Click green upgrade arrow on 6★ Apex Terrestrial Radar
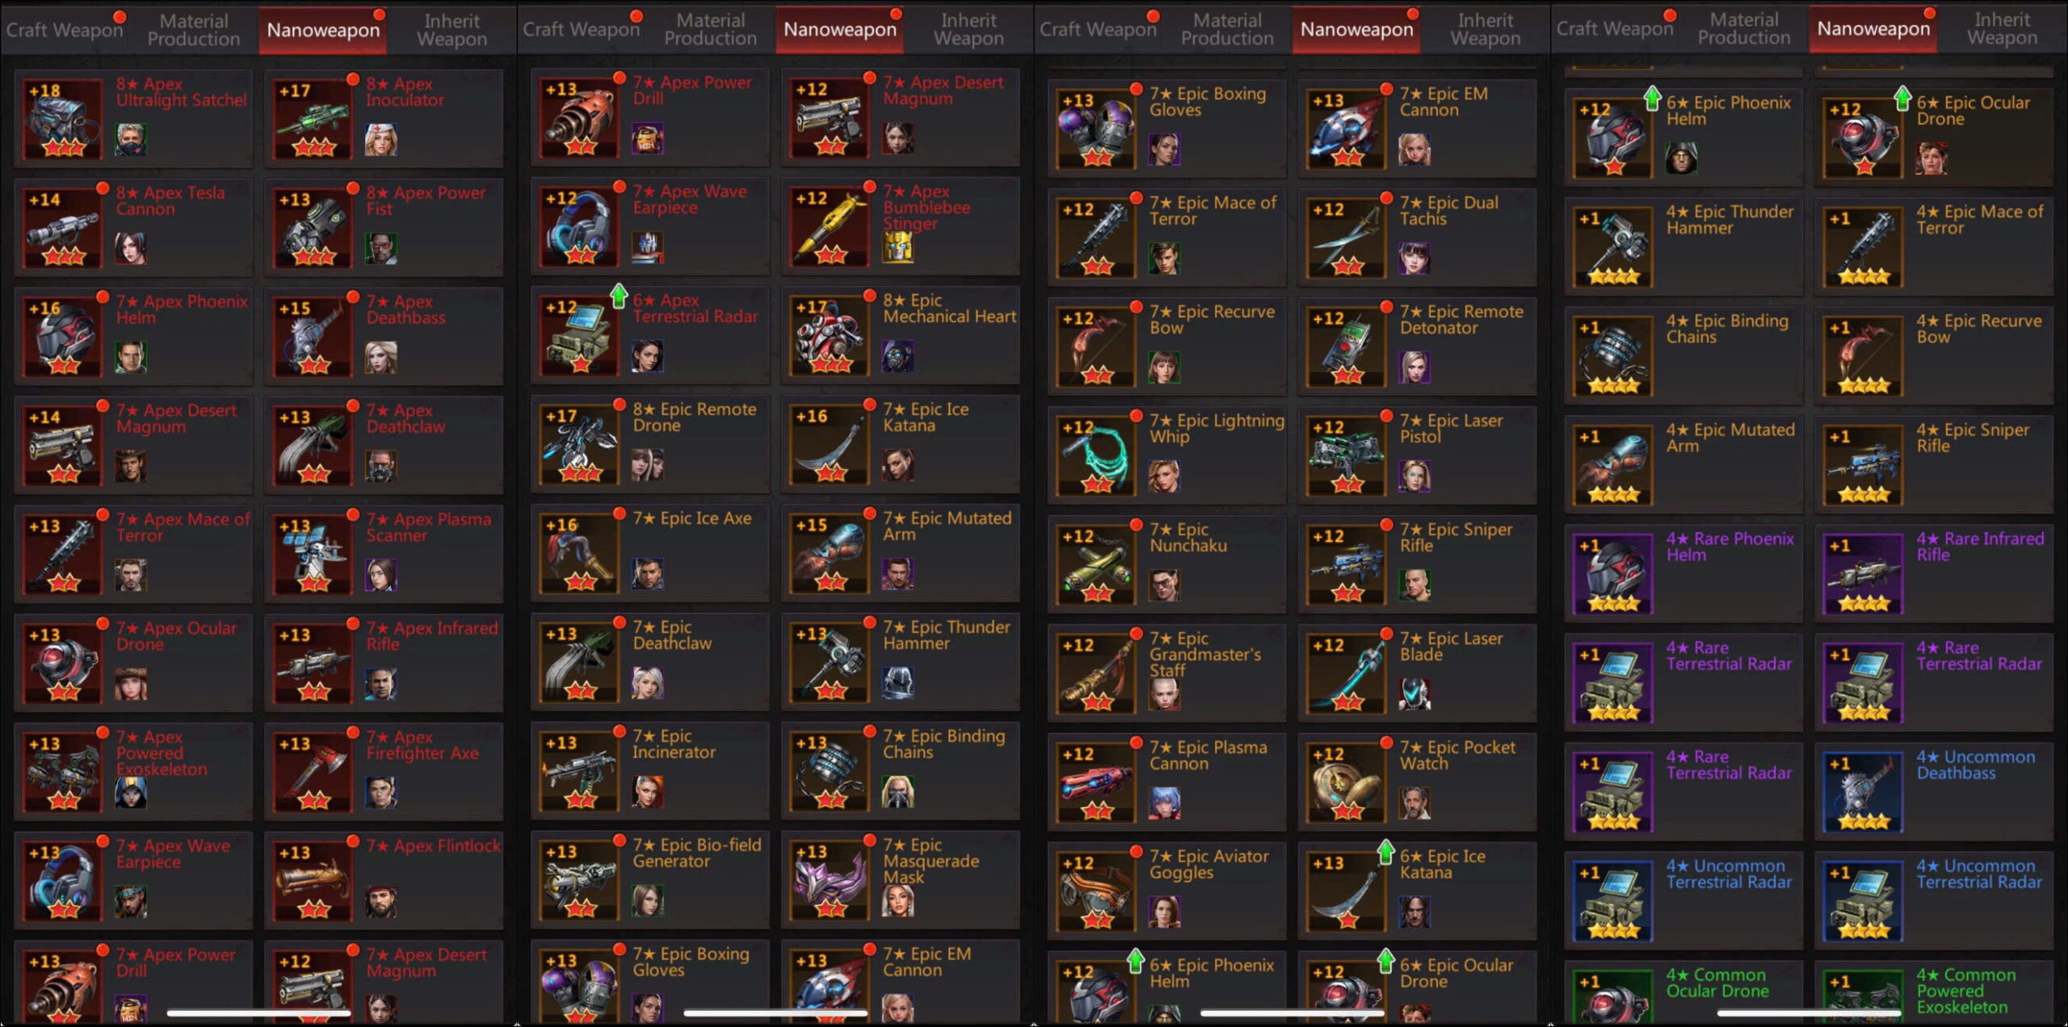The width and height of the screenshot is (2068, 1027). click(x=619, y=296)
